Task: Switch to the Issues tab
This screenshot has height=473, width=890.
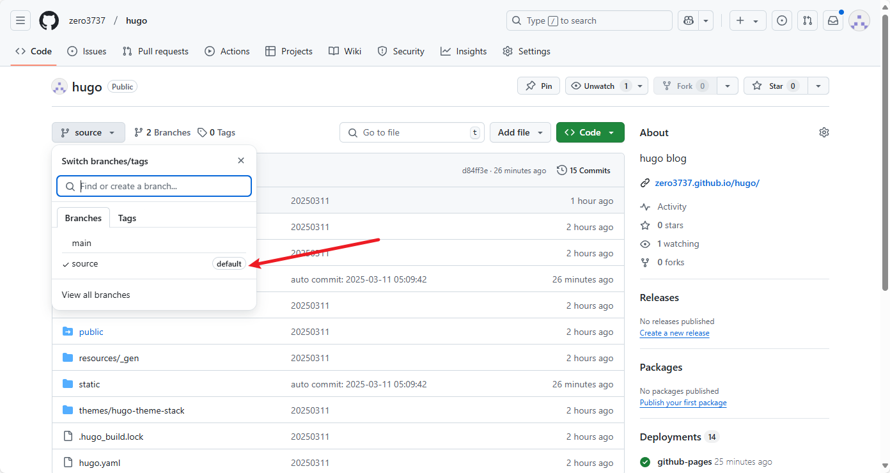Action: tap(87, 51)
